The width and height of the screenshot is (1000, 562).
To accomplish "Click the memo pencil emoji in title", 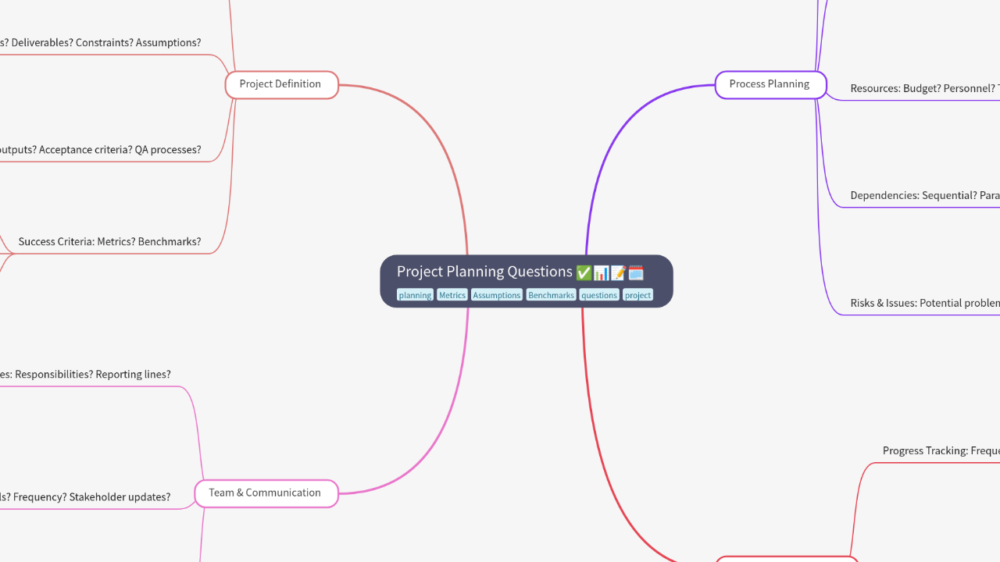I will [618, 272].
